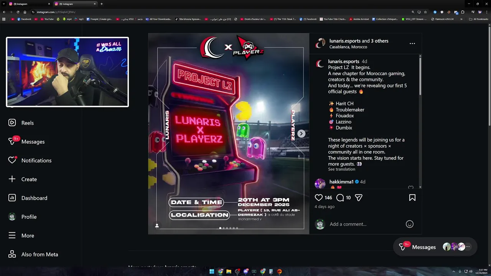Open the YouTube bookmark
The width and height of the screenshot is (491, 276).
47,19
